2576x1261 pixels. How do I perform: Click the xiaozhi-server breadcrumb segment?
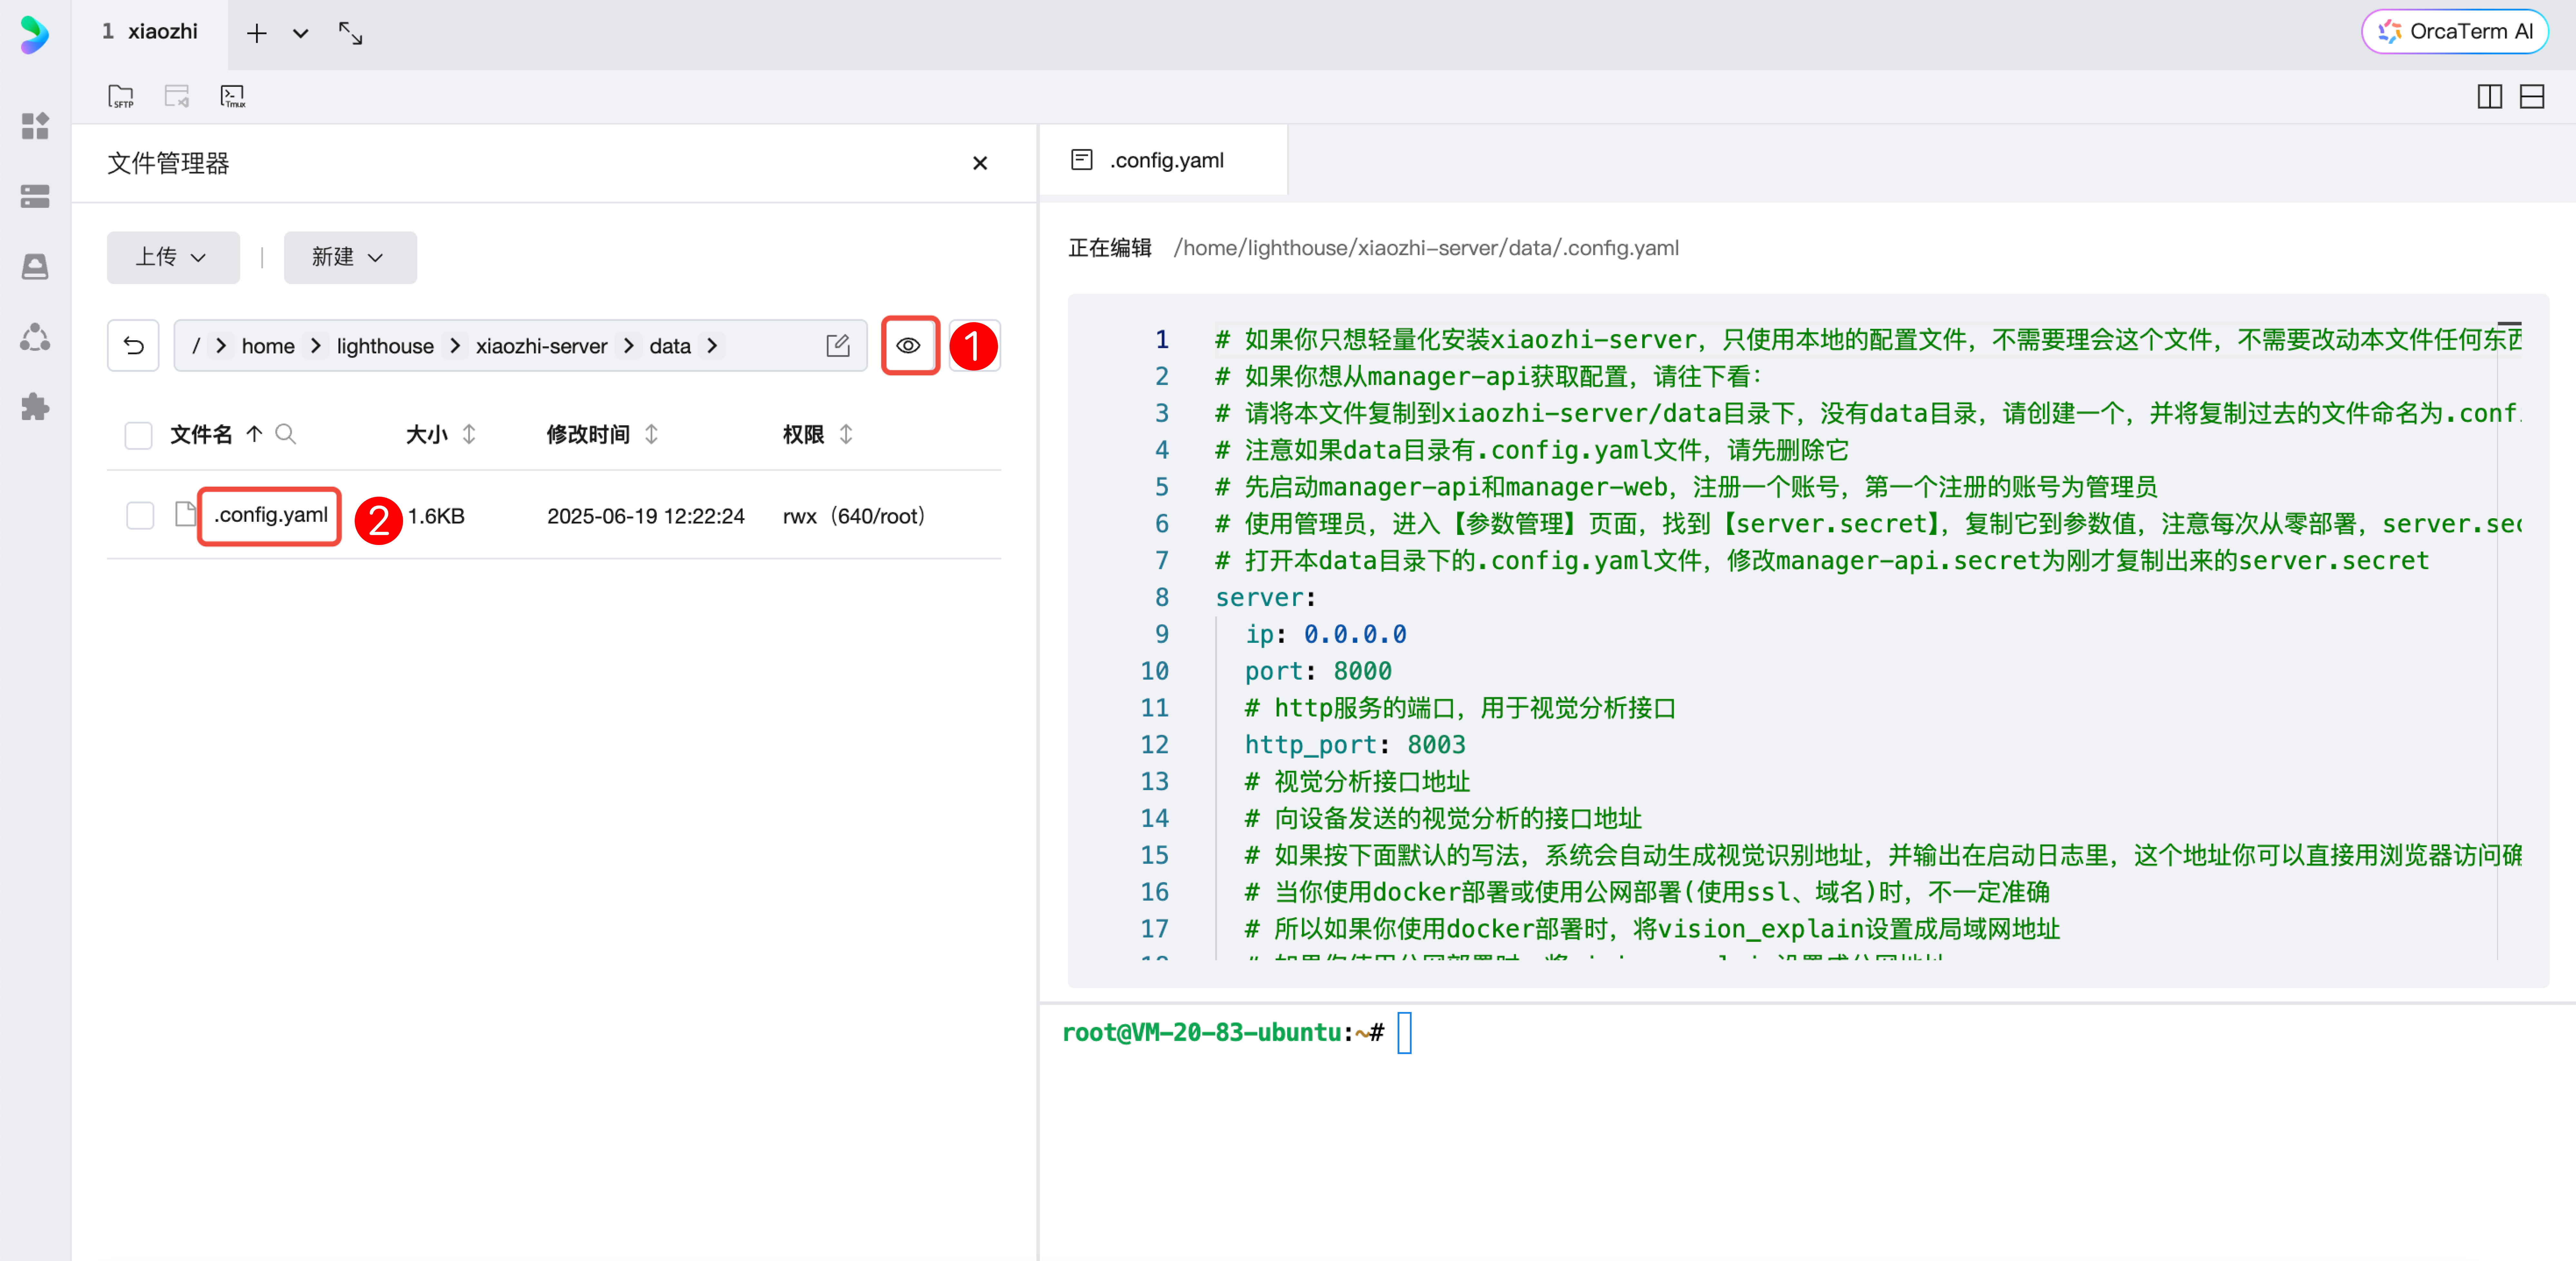pos(541,346)
